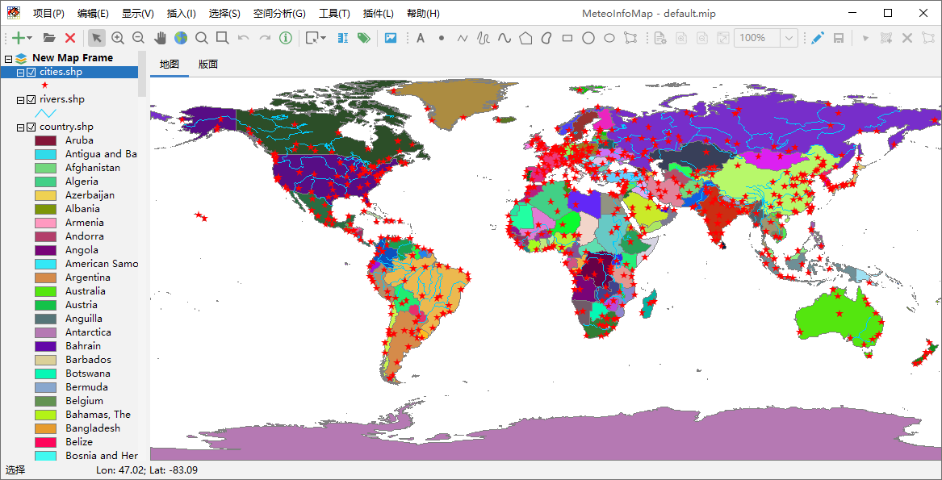The width and height of the screenshot is (942, 480).
Task: Select the Pan hand tool
Action: click(160, 38)
